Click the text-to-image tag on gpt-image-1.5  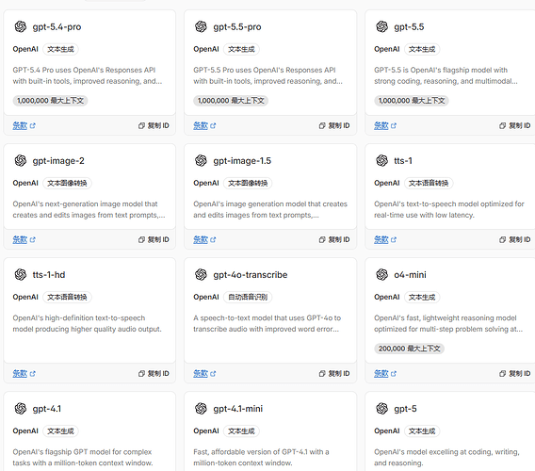[x=248, y=183]
